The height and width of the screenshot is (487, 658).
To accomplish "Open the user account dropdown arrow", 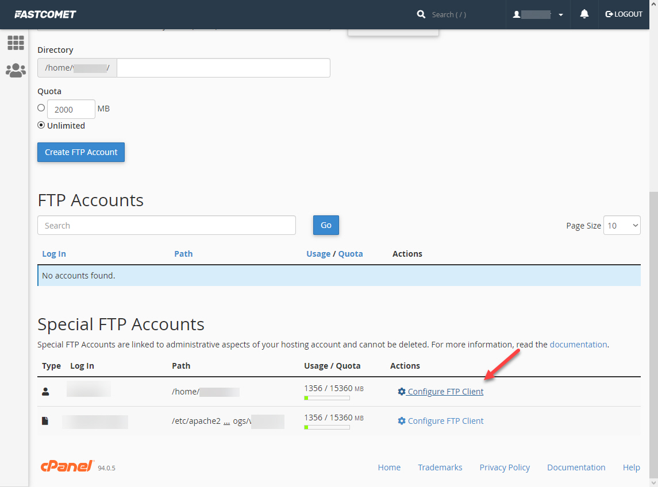I will coord(561,15).
